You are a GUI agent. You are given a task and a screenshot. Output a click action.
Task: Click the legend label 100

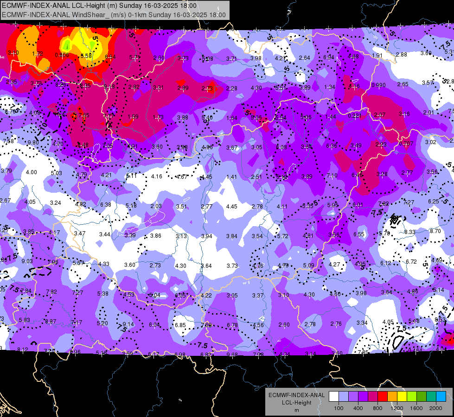pos(339,408)
